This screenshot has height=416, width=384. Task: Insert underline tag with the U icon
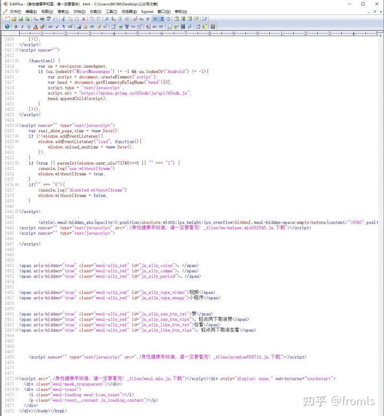[29, 27]
